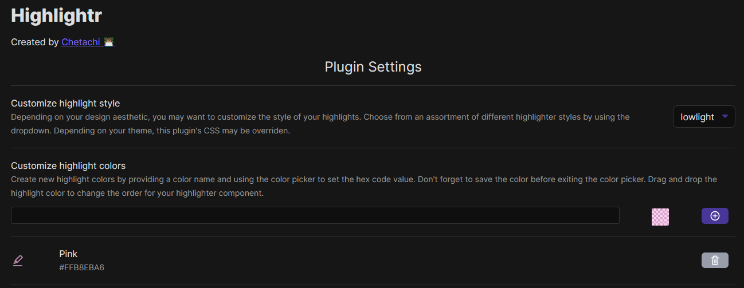
Task: Click the plus icon to add color
Action: point(715,216)
